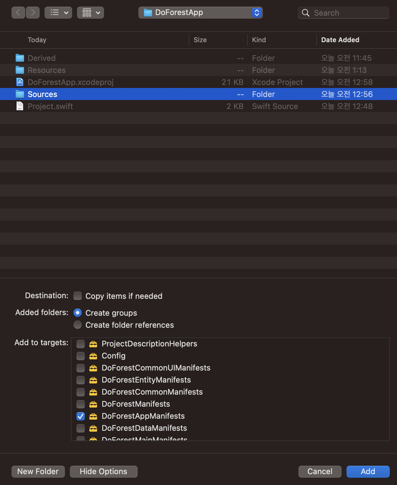Sort by the Kind column header
The image size is (397, 485).
pyautogui.click(x=259, y=40)
